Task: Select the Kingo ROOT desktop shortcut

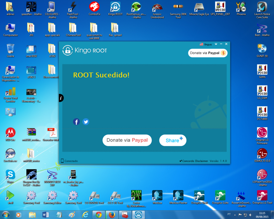Action: pos(115,9)
